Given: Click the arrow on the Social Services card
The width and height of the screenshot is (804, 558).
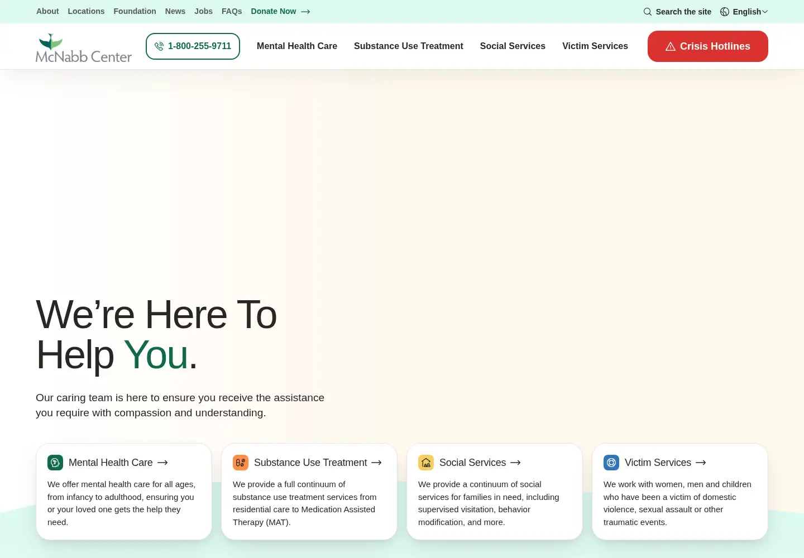Looking at the screenshot, I should [x=516, y=463].
